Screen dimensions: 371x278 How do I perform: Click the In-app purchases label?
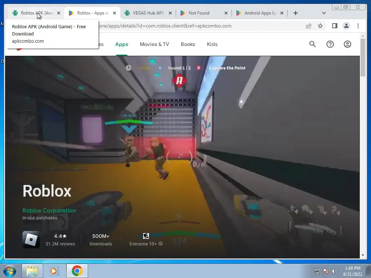click(40, 218)
